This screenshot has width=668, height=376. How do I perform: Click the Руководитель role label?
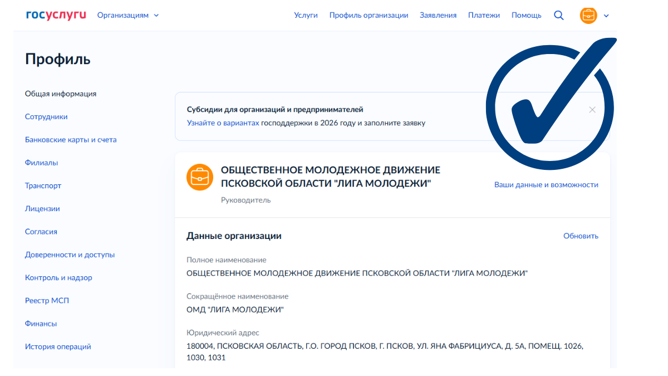point(245,199)
